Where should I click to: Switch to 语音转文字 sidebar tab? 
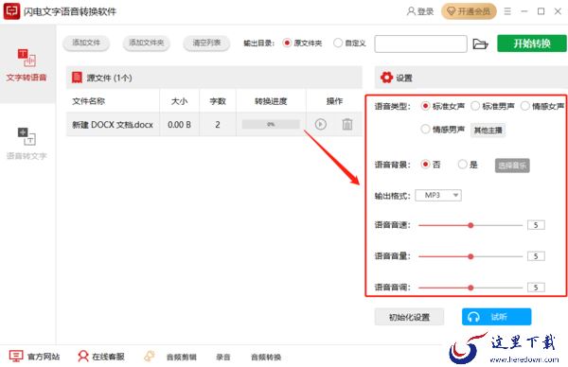tap(27, 144)
